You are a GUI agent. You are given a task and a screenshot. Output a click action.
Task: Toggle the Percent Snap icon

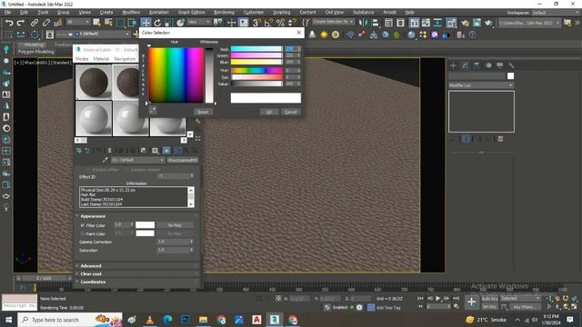click(x=280, y=23)
